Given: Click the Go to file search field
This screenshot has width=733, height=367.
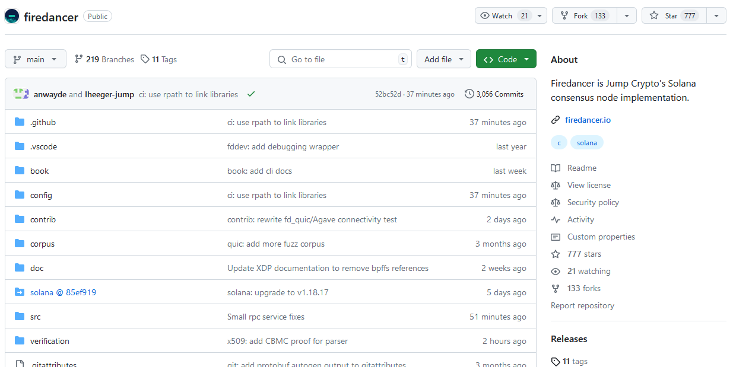Looking at the screenshot, I should (x=341, y=59).
